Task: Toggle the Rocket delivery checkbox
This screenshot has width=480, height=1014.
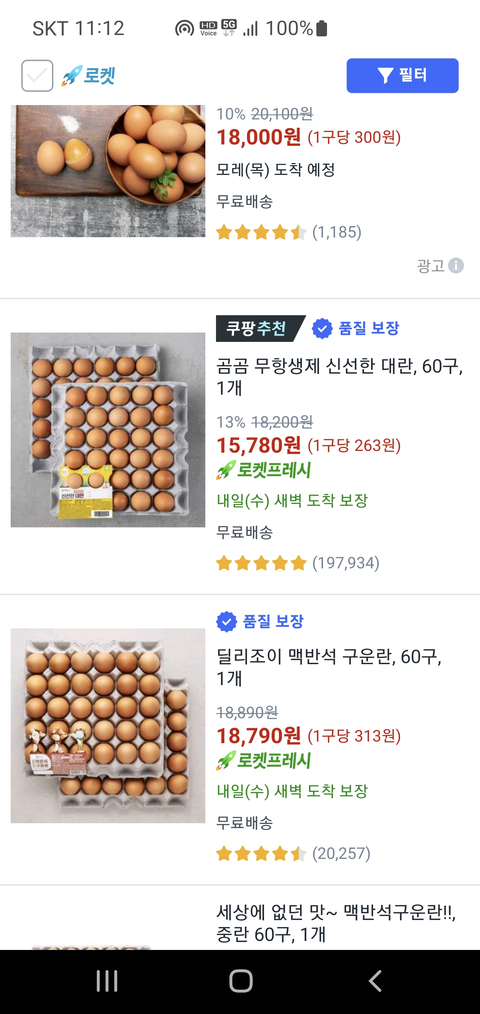Action: (x=37, y=76)
